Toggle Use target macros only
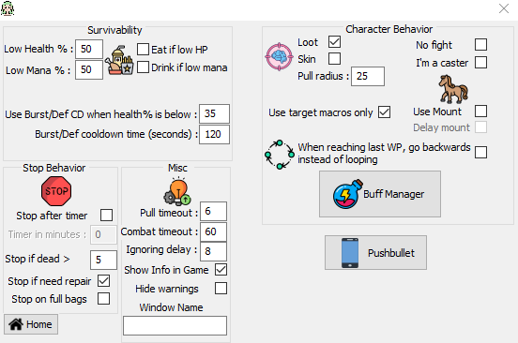This screenshot has height=343, width=518. pos(384,112)
